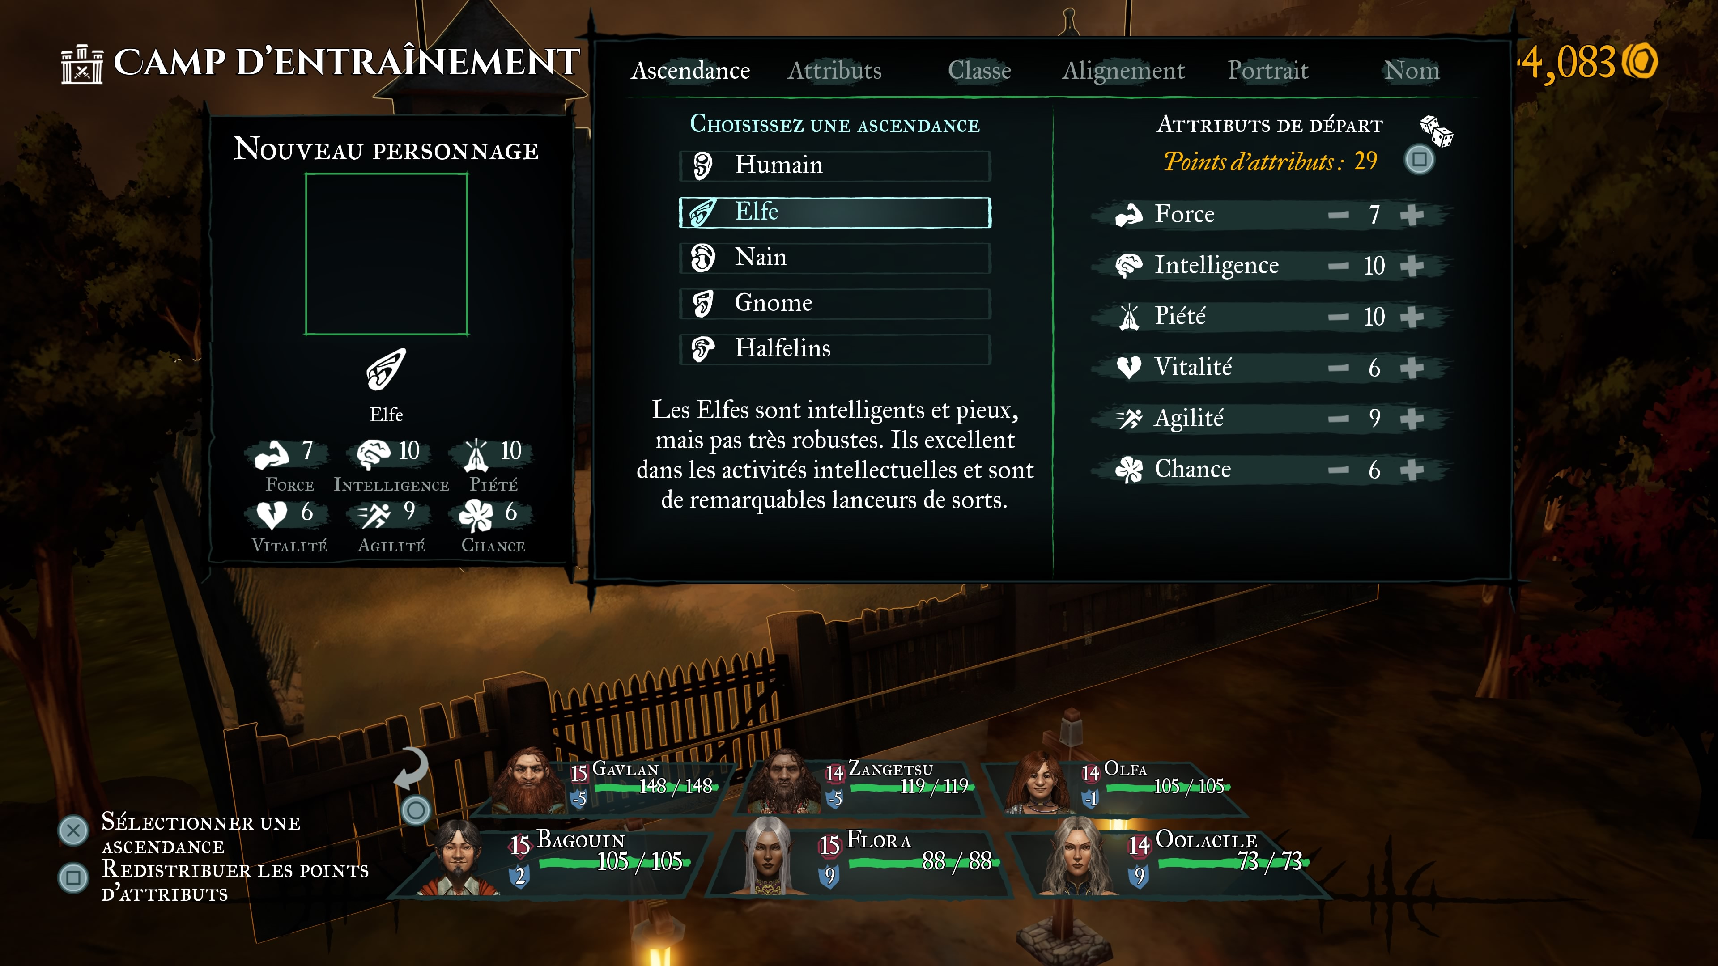Viewport: 1718px width, 966px height.
Task: Lower Agilité using minus icon
Action: coord(1338,419)
